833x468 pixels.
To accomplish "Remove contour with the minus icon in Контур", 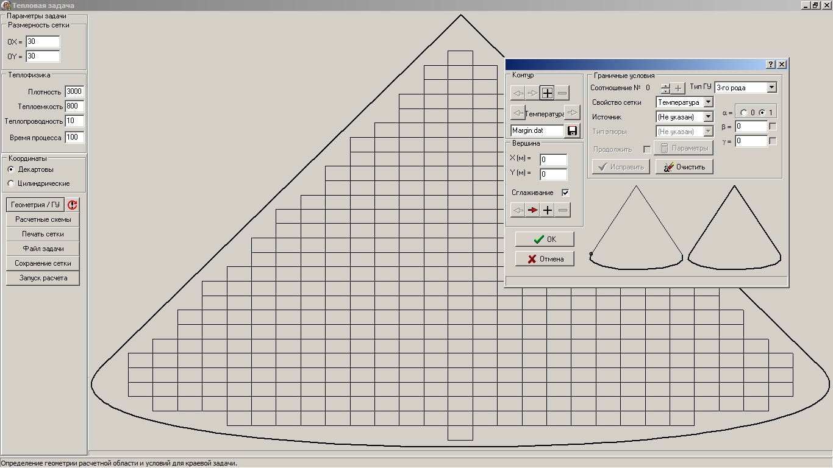I will point(562,93).
